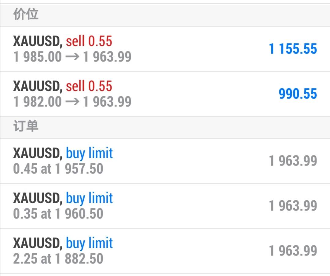330x276 pixels.
Task: Click the 1 155.55 profit value
Action: click(x=293, y=49)
